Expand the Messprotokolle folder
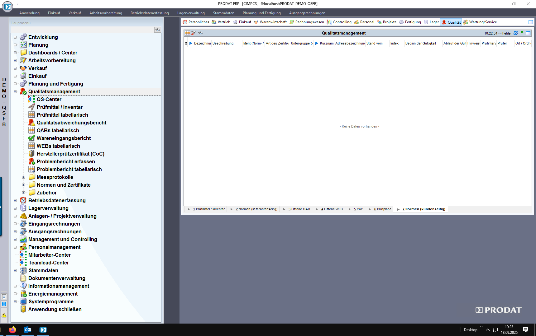The width and height of the screenshot is (536, 336). (23, 177)
